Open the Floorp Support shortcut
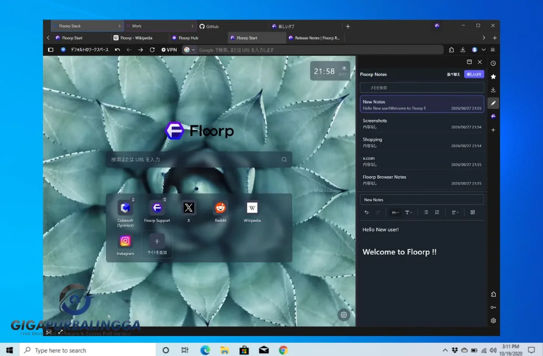Image resolution: width=543 pixels, height=356 pixels. click(157, 211)
